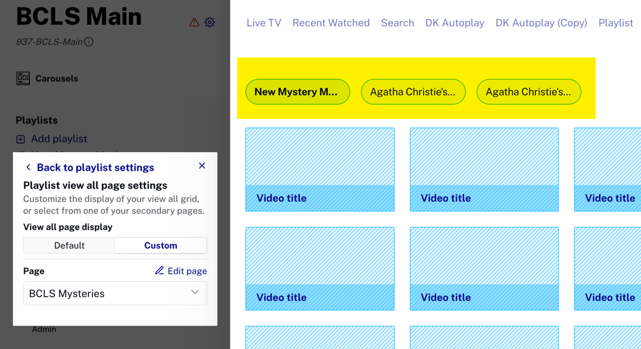Select the second Agatha Christie's... pill
Viewport: 641px width, 349px height.
click(529, 92)
